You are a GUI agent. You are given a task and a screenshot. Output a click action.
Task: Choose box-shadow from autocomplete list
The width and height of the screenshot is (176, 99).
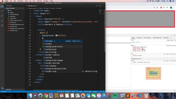click(x=63, y=66)
